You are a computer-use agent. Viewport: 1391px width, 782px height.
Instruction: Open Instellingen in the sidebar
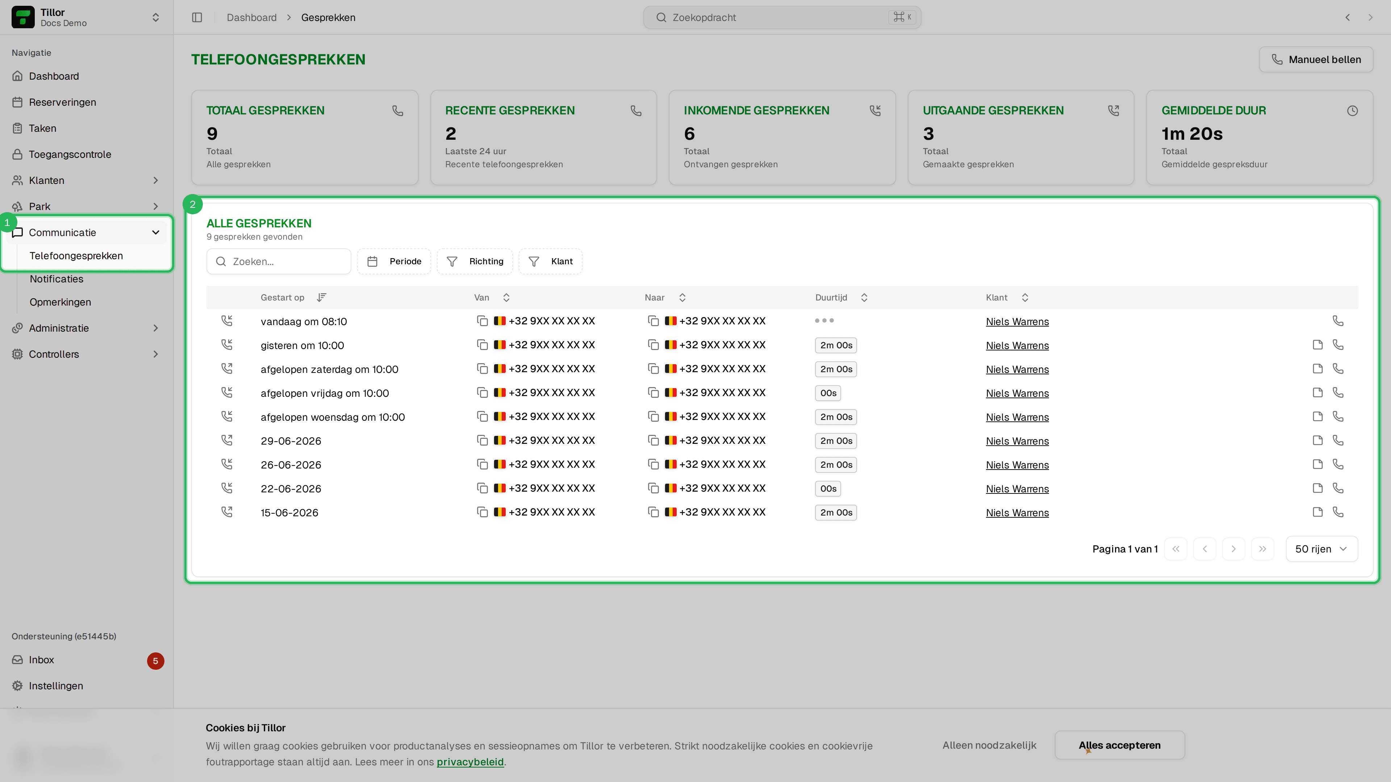click(87, 686)
